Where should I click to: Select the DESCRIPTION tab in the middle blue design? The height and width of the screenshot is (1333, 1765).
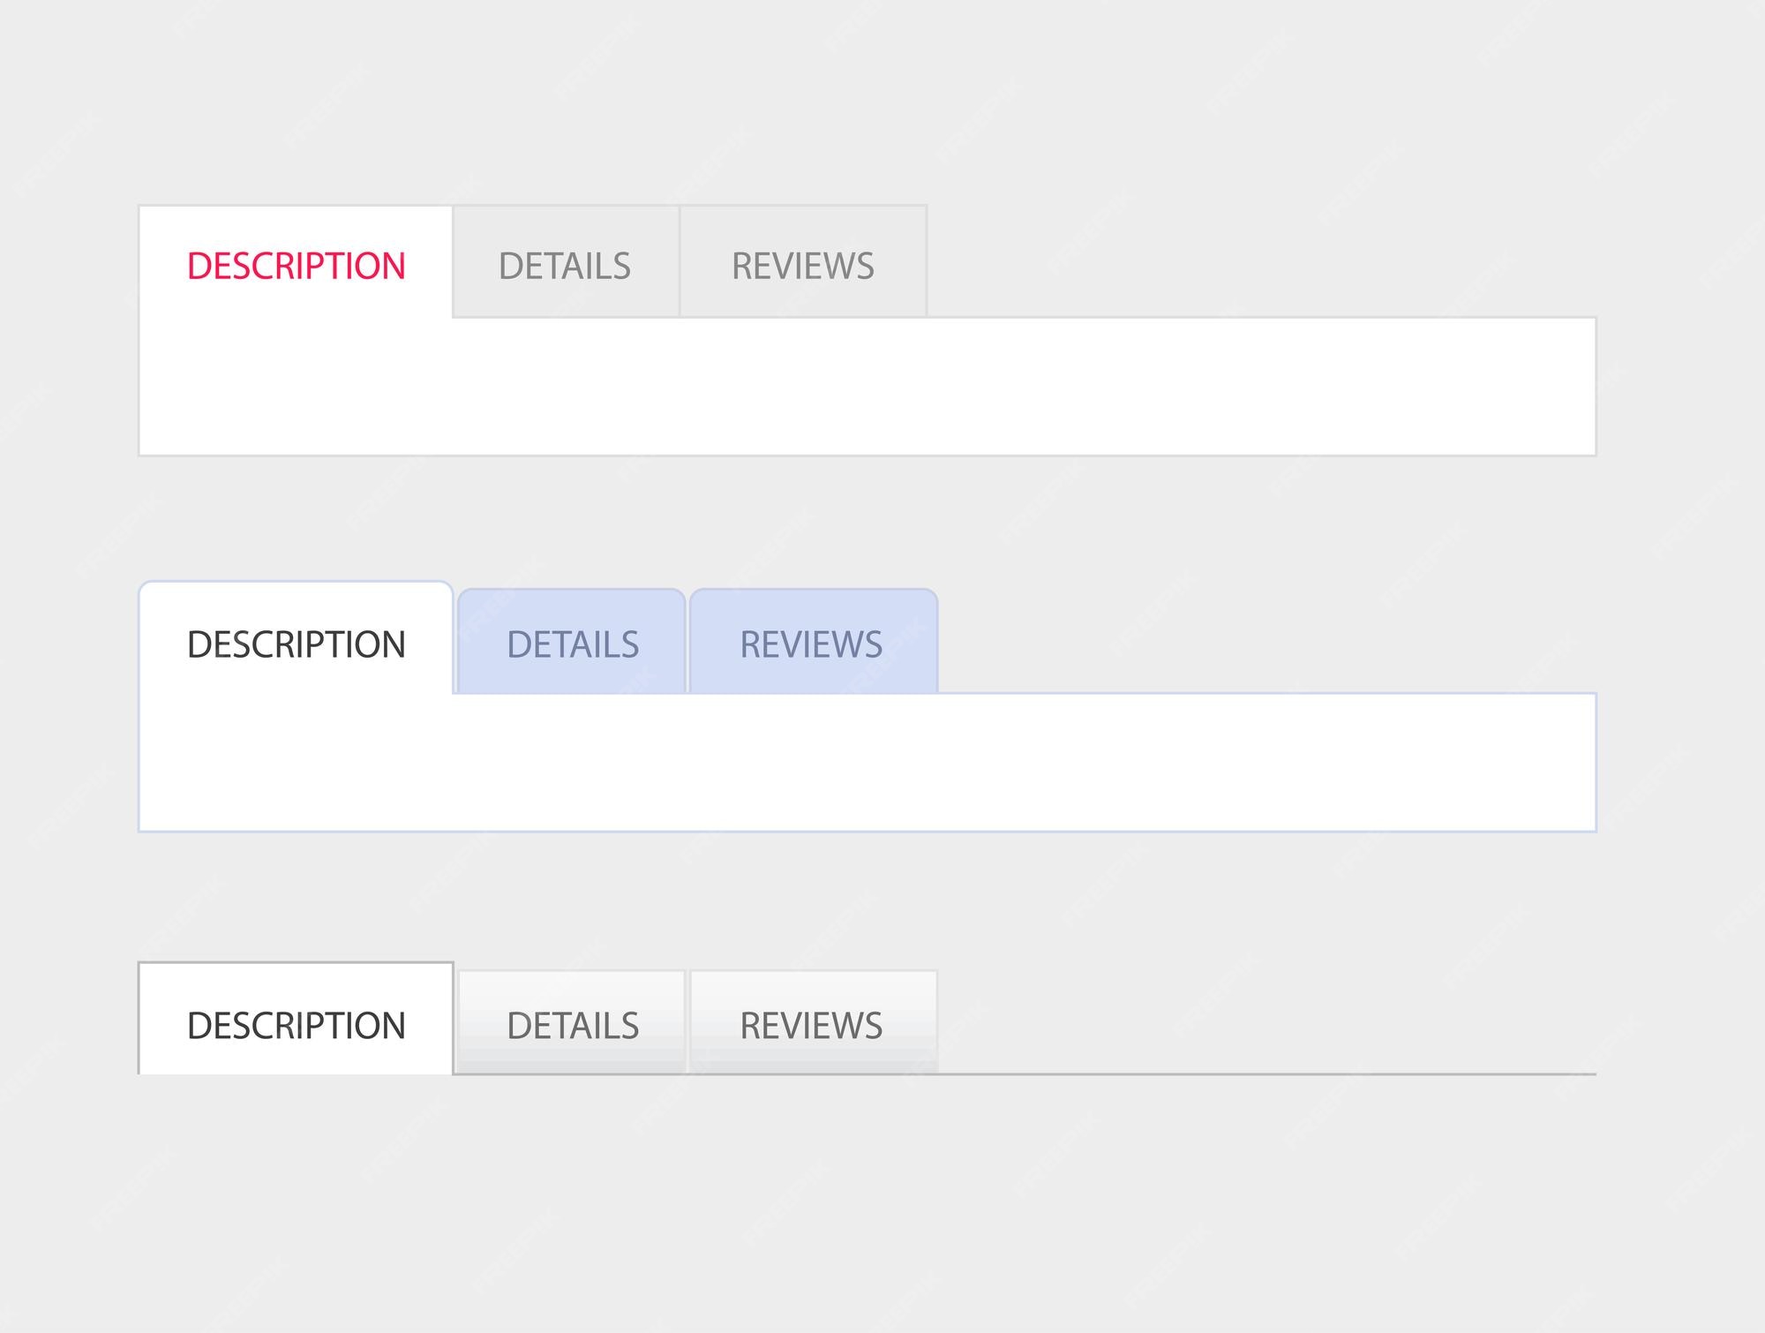[295, 644]
